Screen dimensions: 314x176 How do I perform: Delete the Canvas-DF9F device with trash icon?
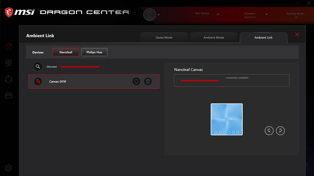[x=148, y=81]
